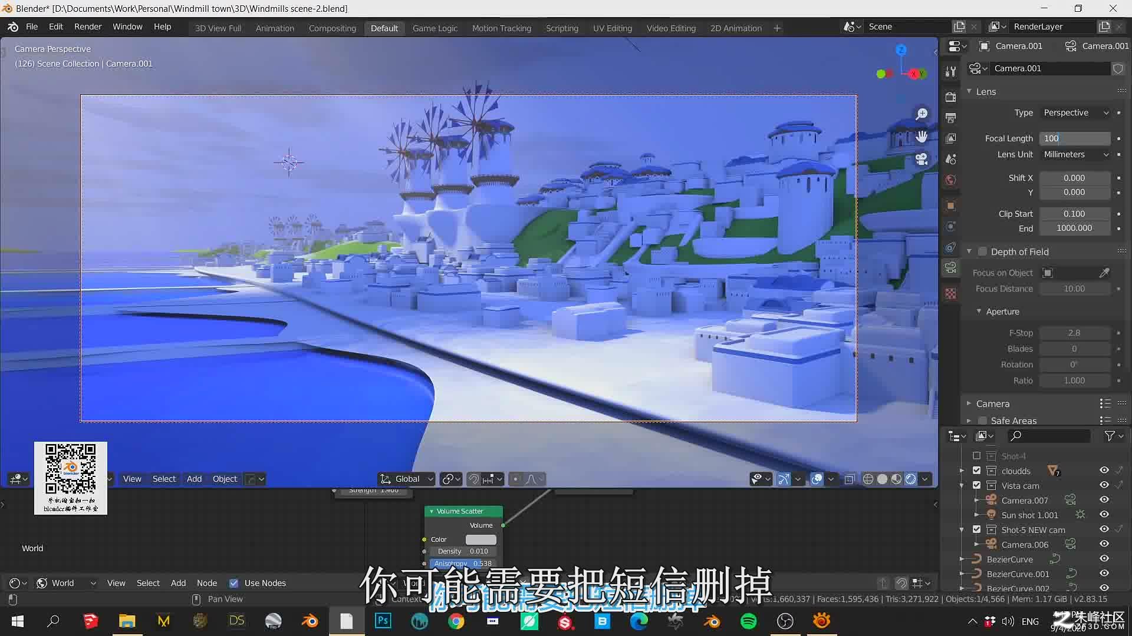Select Wireframe viewport shading

click(868, 479)
